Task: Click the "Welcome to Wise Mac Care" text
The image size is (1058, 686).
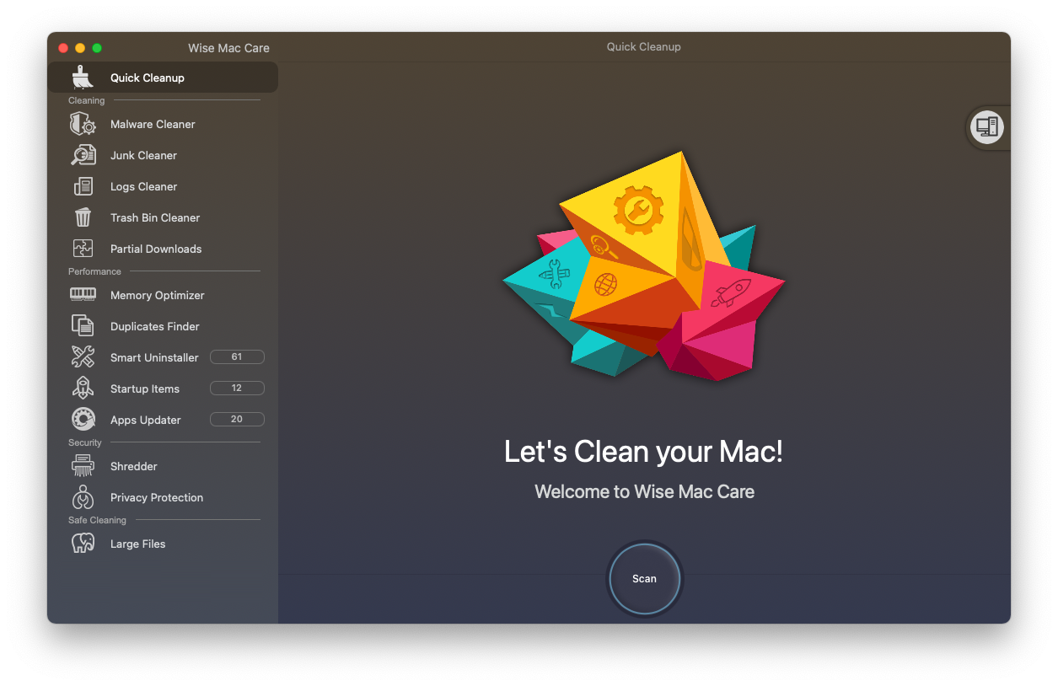Action: coord(644,491)
